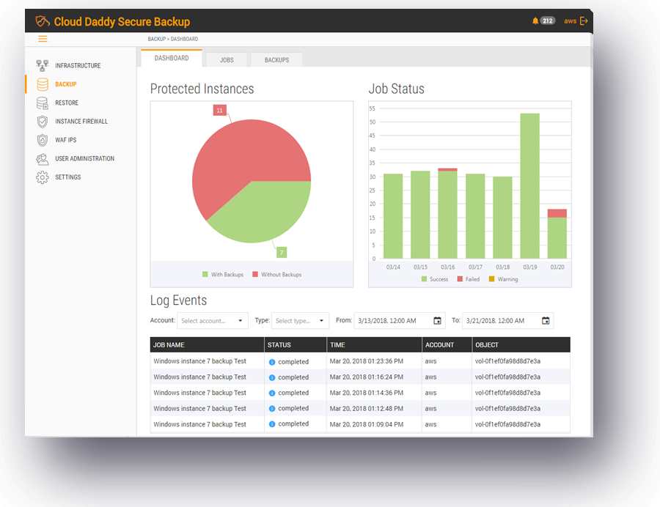
Task: Click the pie label showing 7
Action: [x=282, y=252]
